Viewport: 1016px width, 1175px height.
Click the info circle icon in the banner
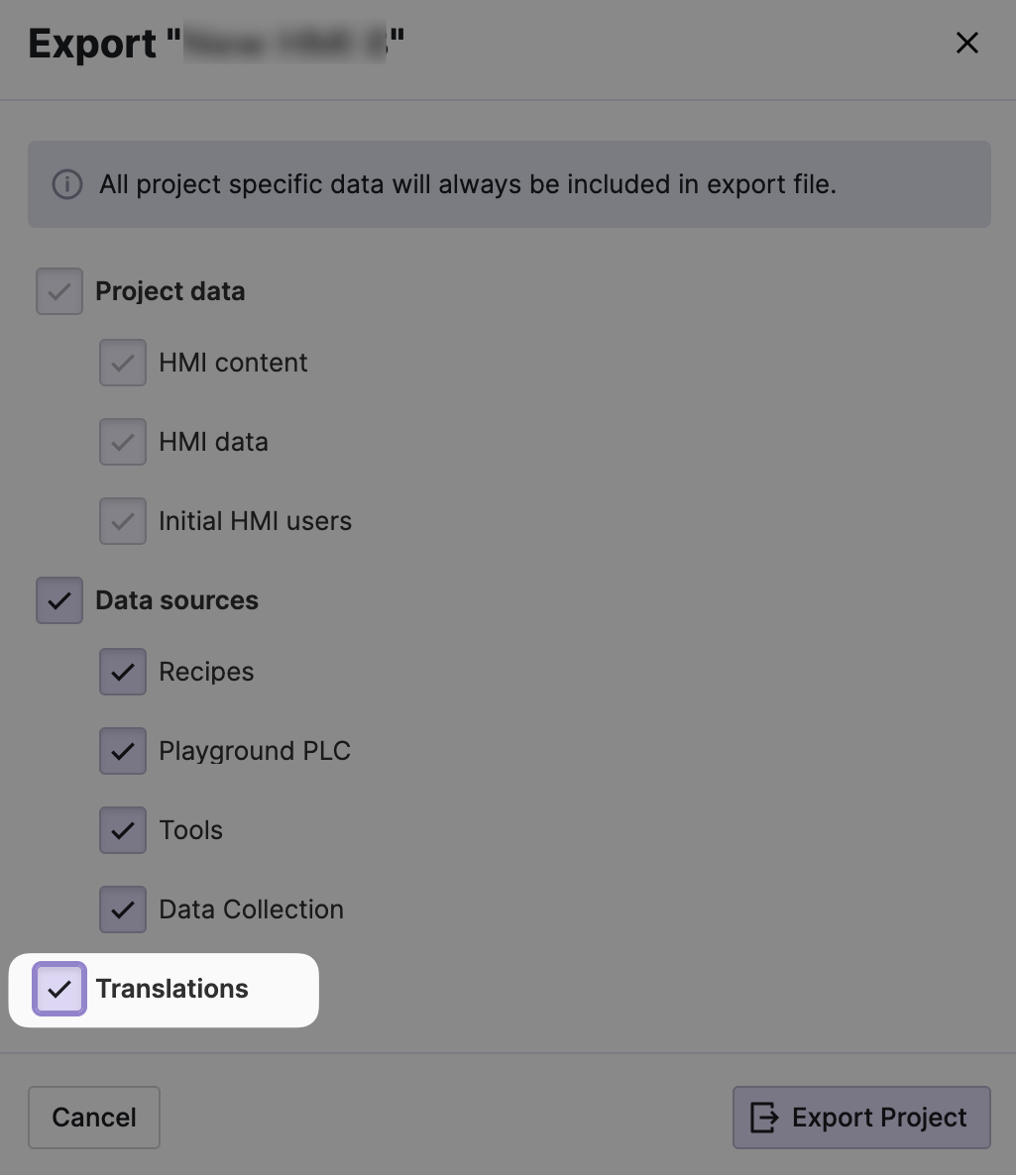66,184
